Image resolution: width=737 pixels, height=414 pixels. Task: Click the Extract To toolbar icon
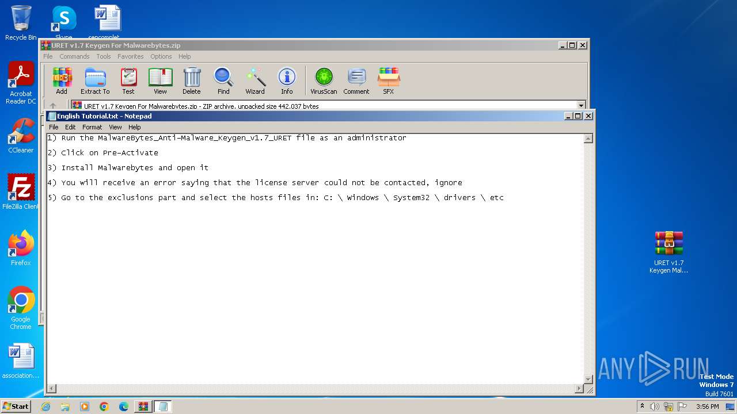click(x=95, y=80)
